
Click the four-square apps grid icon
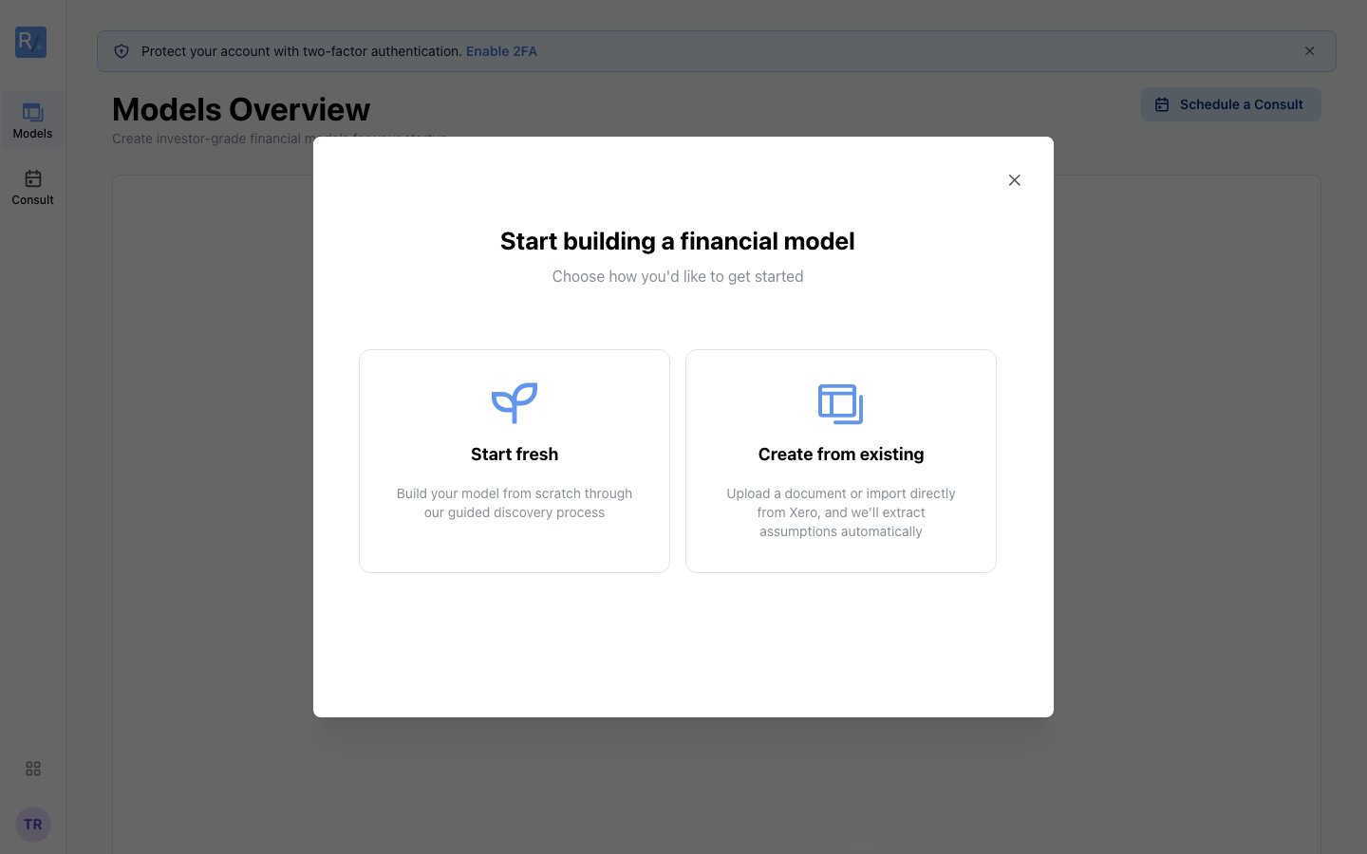click(x=33, y=769)
